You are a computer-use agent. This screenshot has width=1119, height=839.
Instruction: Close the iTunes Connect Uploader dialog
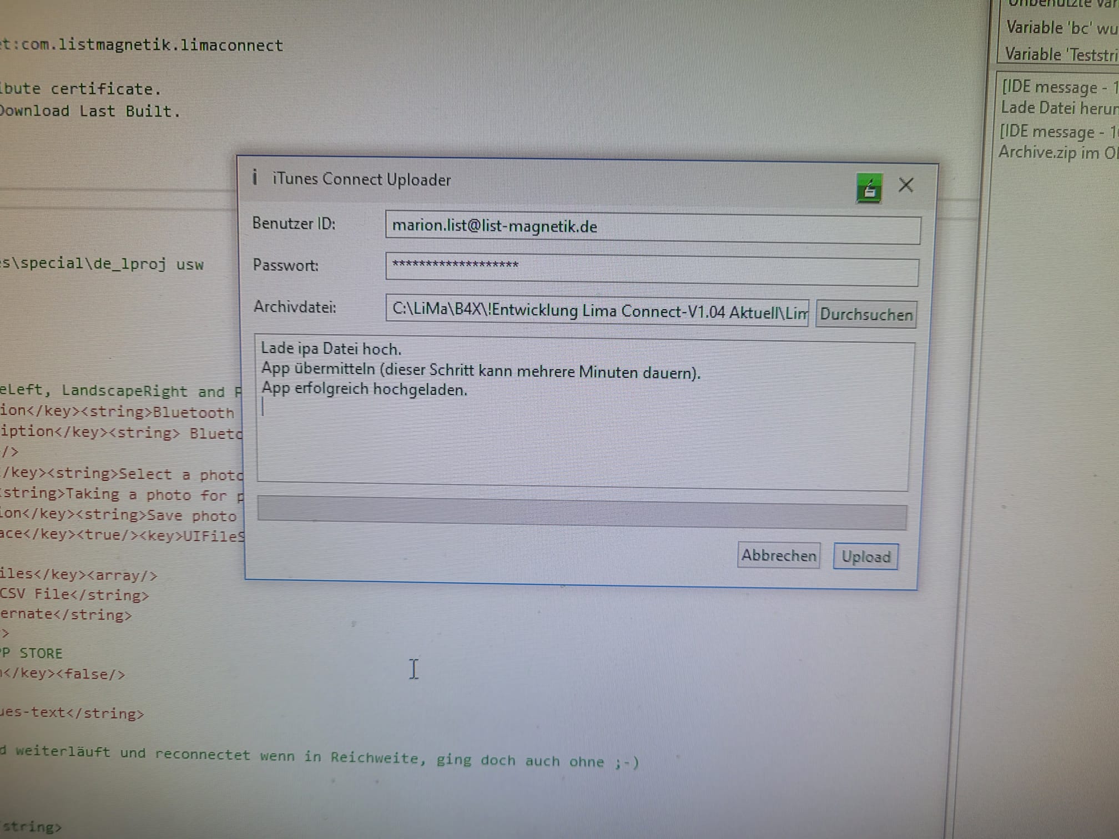tap(906, 185)
